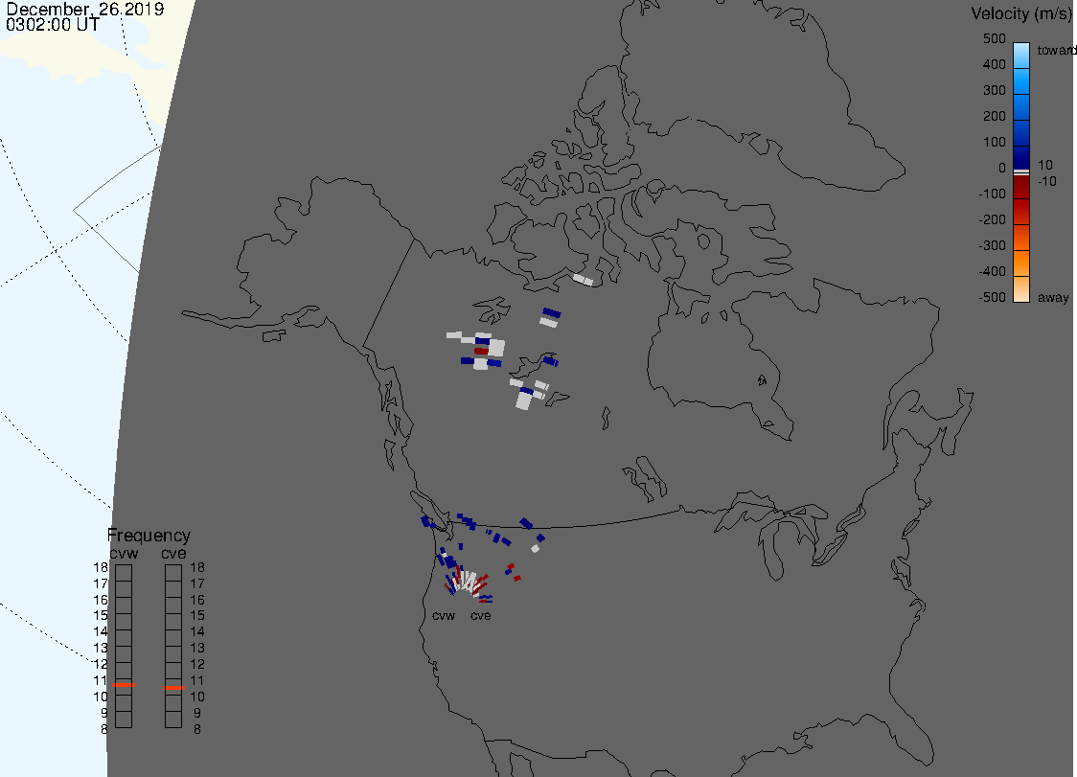Select the 100 velocity scale label
This screenshot has width=1077, height=777.
pos(994,142)
